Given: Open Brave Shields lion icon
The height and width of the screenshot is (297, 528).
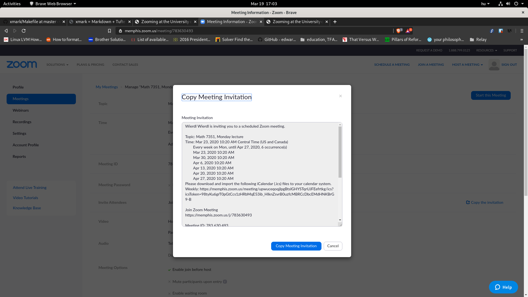Looking at the screenshot, I should 399,31.
